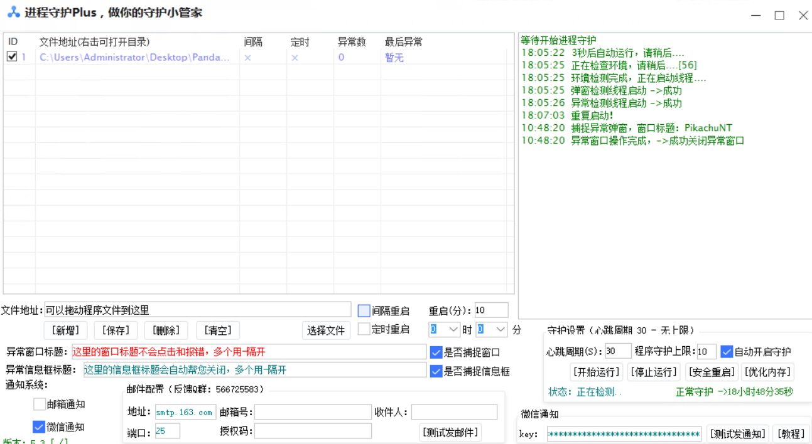Click the [优化内存] button
Viewport: 812px width, 444px height.
click(x=767, y=372)
